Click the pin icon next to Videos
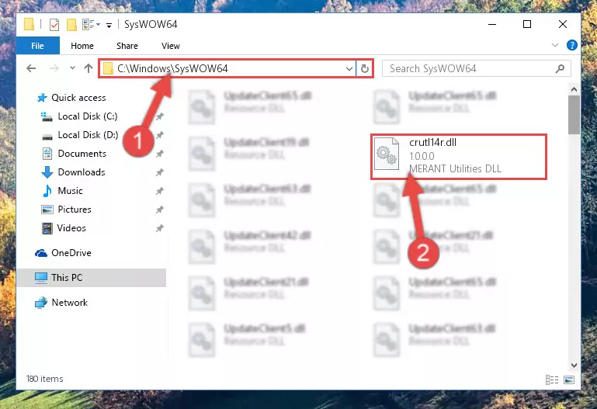 [x=159, y=228]
